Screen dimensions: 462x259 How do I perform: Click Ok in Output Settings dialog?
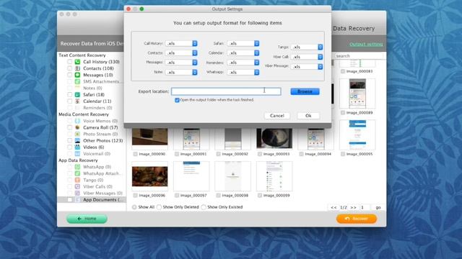tap(308, 116)
